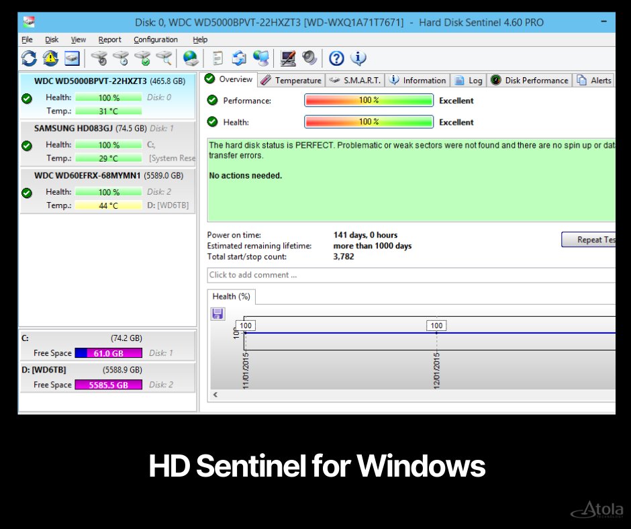Click the 31 °C temperature bar
This screenshot has width=631, height=529.
[109, 111]
